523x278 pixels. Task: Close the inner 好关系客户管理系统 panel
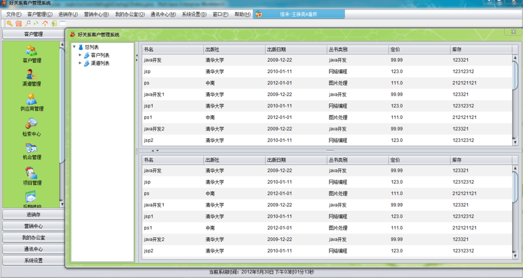pos(514,32)
